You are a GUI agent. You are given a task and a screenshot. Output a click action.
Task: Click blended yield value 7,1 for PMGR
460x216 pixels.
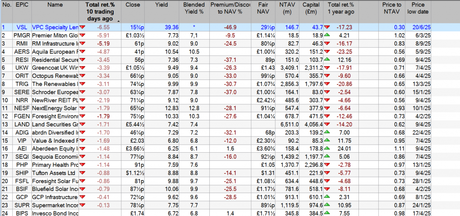click(193, 35)
